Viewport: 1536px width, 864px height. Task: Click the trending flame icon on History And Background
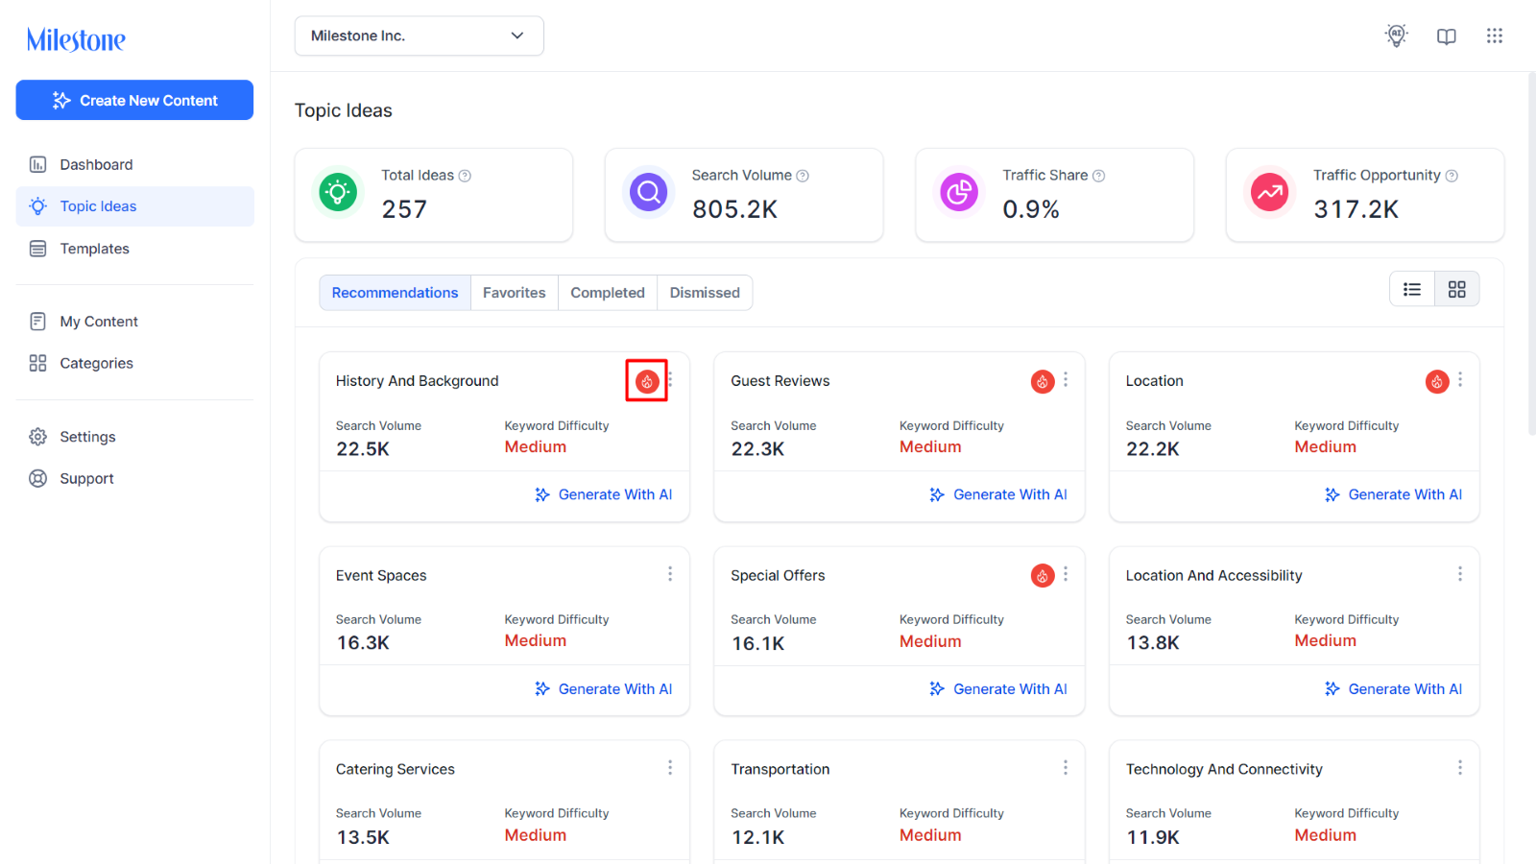(x=647, y=381)
